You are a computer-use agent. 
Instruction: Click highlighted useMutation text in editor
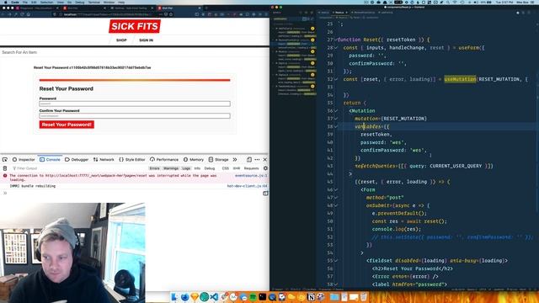(x=460, y=79)
